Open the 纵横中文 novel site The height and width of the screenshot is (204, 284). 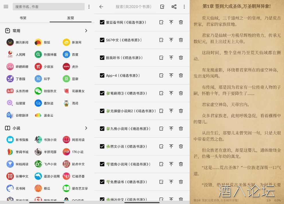(17, 176)
